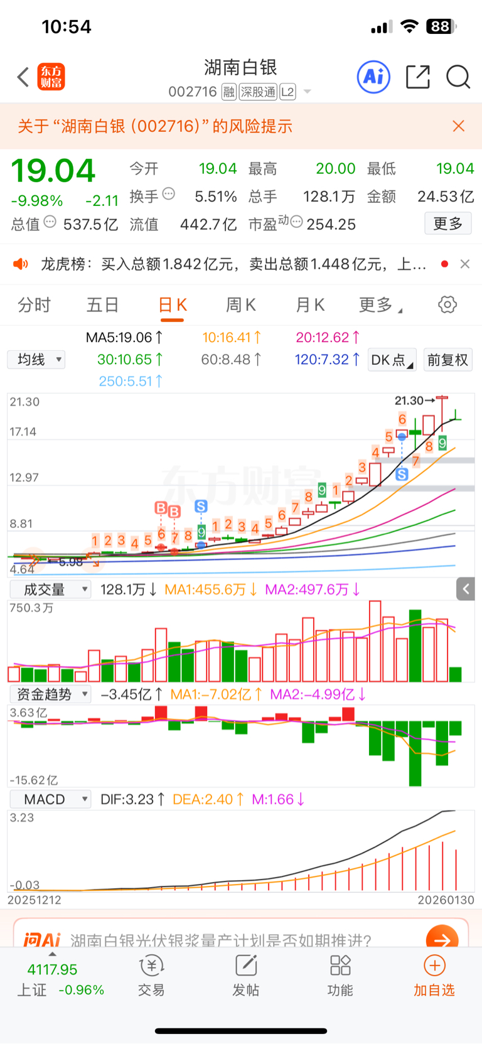Viewport: 482px width, 1044px height.
Task: Tap the 市盈 info smiley icon
Action: click(x=297, y=222)
